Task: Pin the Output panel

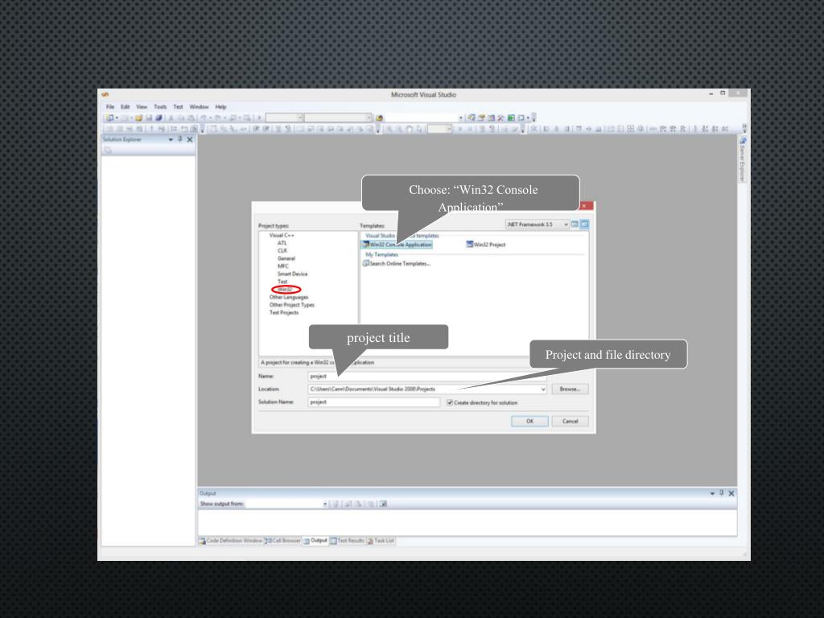Action: (x=722, y=493)
